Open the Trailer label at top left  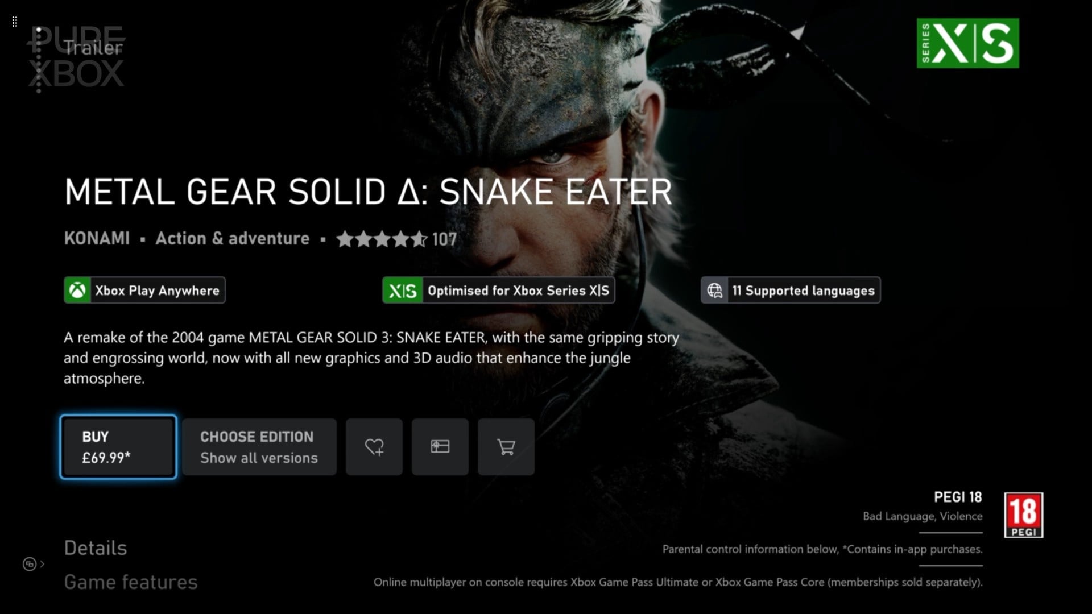(x=93, y=48)
